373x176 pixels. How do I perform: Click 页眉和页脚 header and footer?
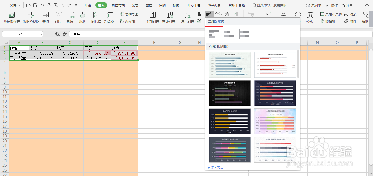[331, 14]
